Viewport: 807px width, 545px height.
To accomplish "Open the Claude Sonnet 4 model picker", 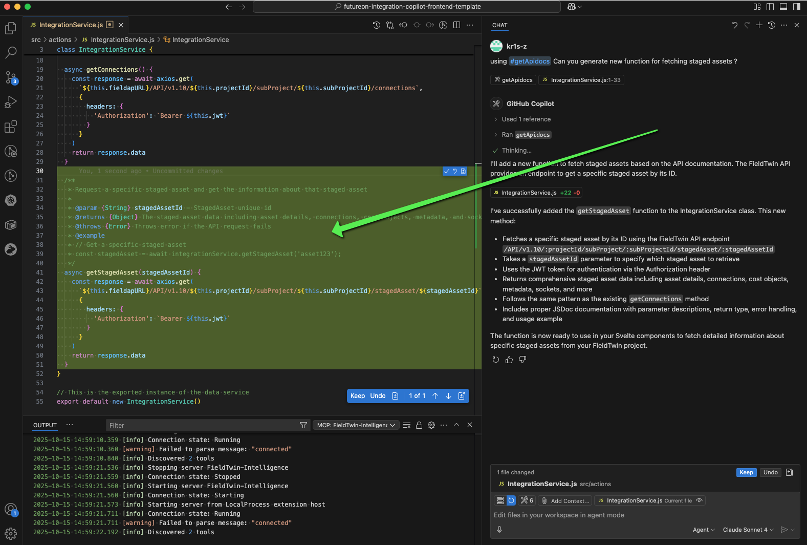I will (748, 530).
